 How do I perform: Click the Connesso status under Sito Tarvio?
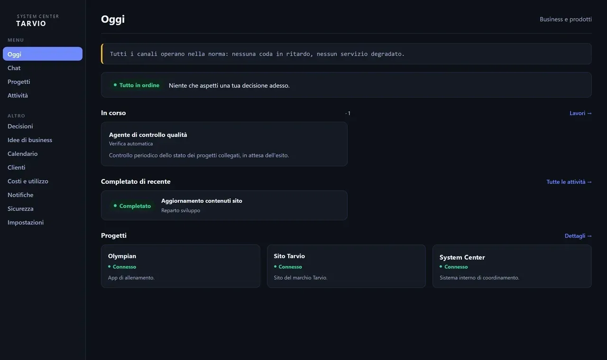(x=288, y=267)
